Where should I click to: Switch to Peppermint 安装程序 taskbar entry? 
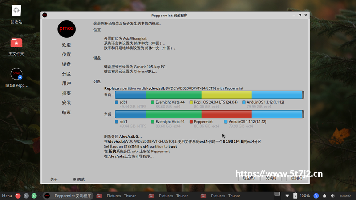pos(68,196)
